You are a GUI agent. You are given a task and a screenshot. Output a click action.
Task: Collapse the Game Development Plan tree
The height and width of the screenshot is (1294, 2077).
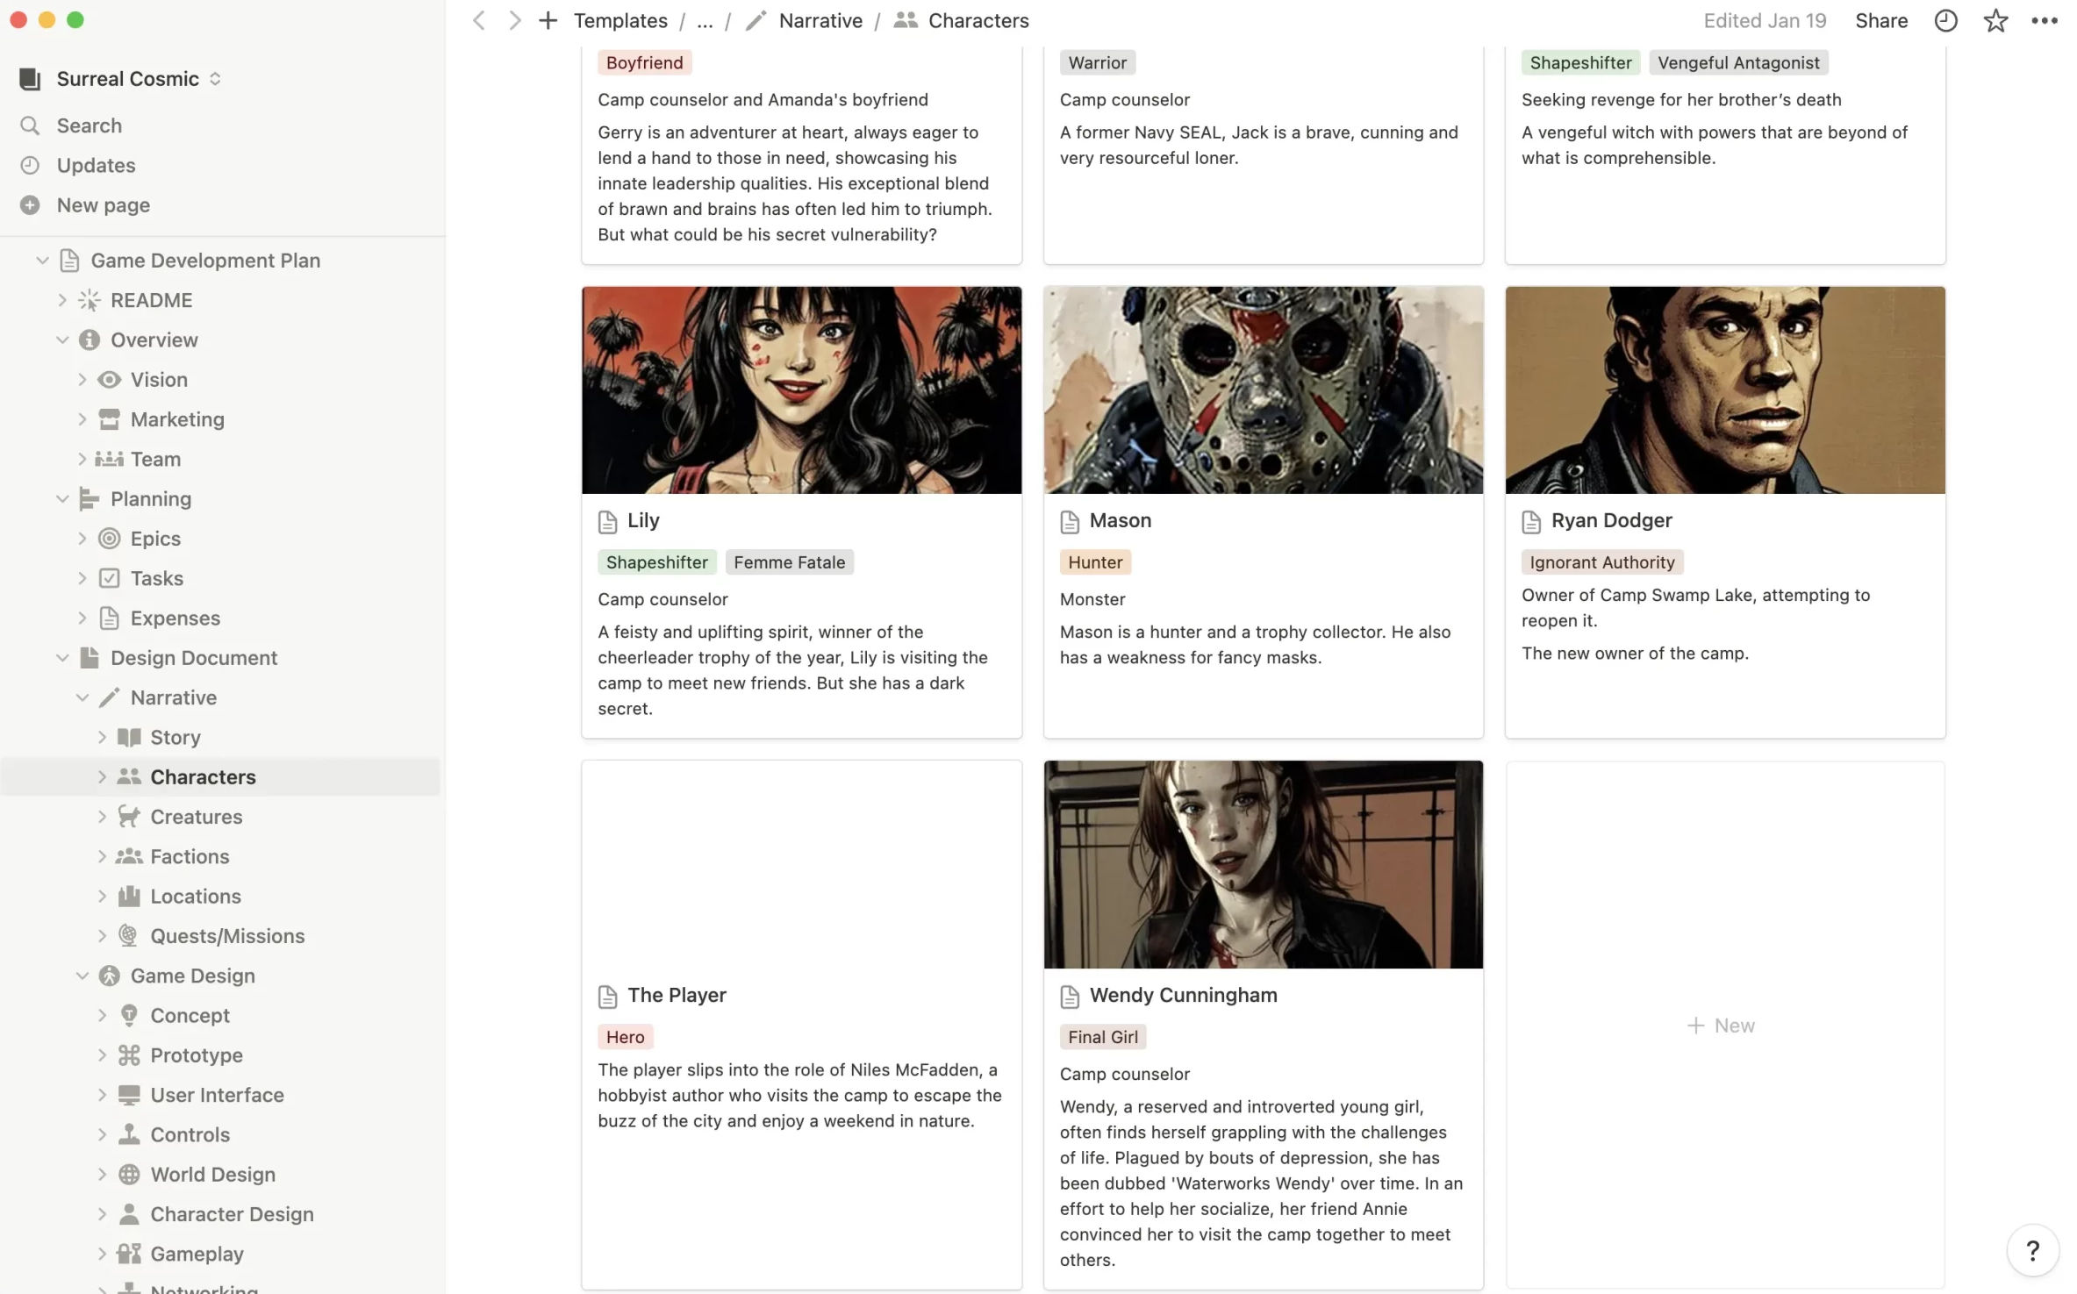(x=41, y=261)
